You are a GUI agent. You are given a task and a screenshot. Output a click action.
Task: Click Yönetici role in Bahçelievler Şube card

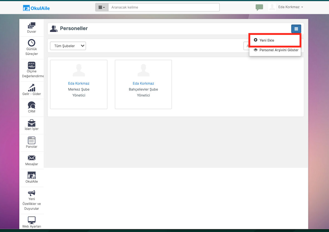(x=143, y=96)
